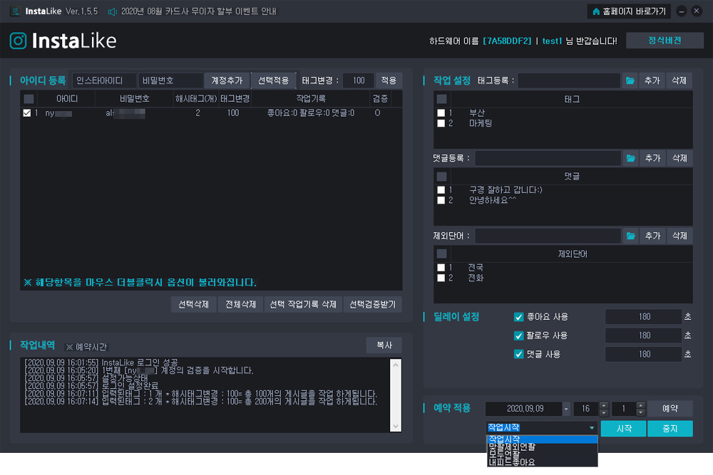713x475 pixels.
Task: Click the 인스타아이디 input field
Action: point(104,80)
